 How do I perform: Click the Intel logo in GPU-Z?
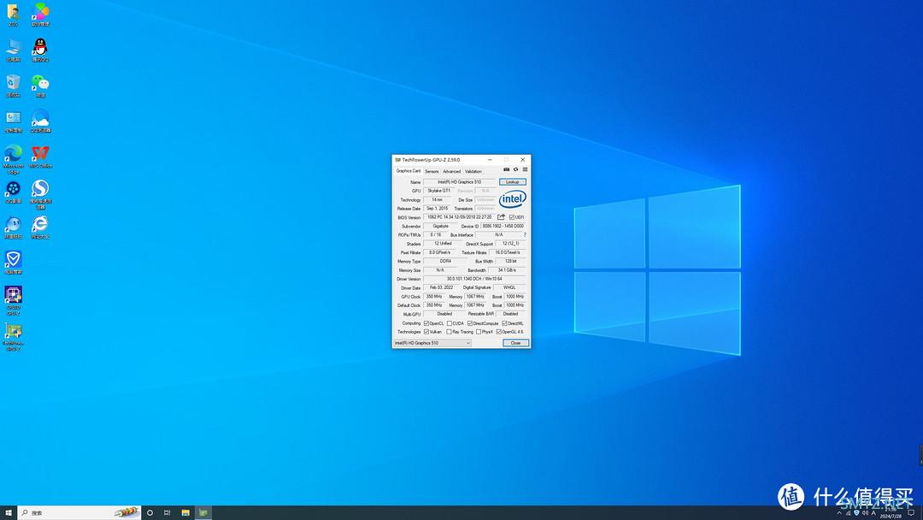pyautogui.click(x=512, y=199)
